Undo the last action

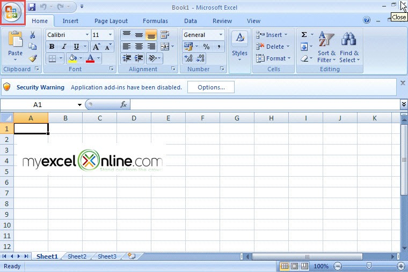click(x=43, y=7)
